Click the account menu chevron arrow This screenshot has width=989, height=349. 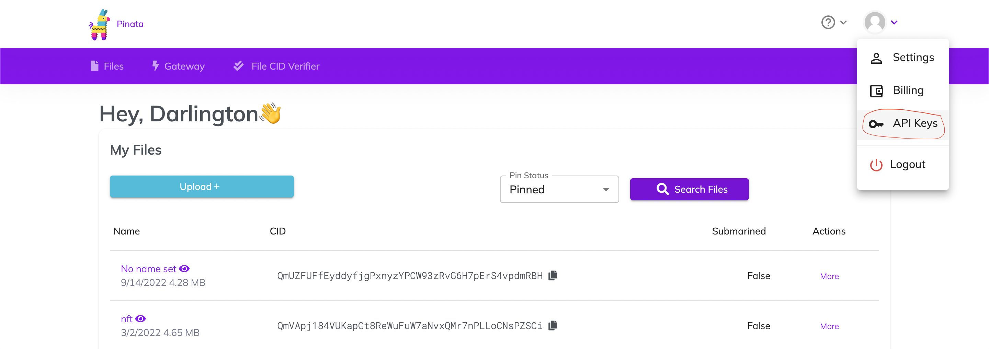[x=895, y=22]
